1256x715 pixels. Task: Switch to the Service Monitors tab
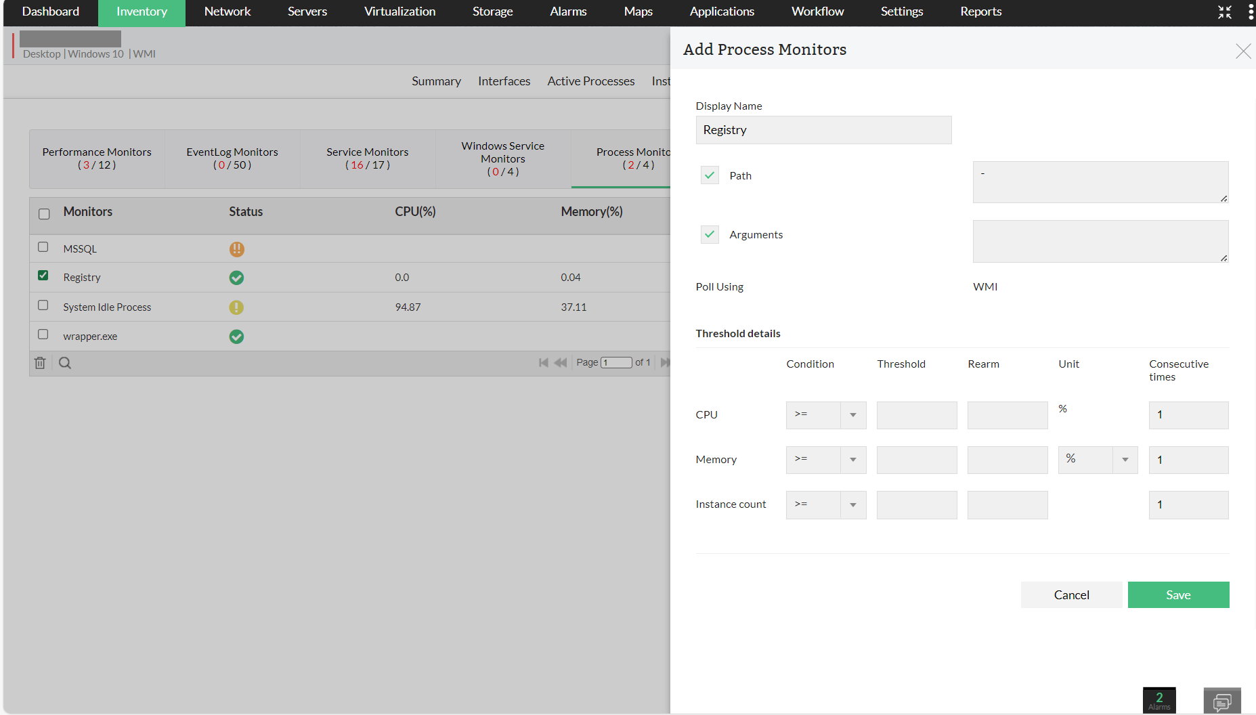367,158
